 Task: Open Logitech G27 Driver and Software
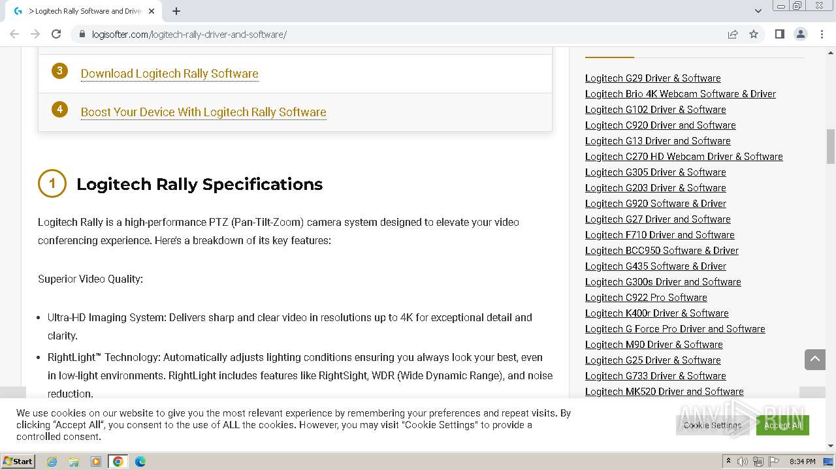[x=658, y=219]
